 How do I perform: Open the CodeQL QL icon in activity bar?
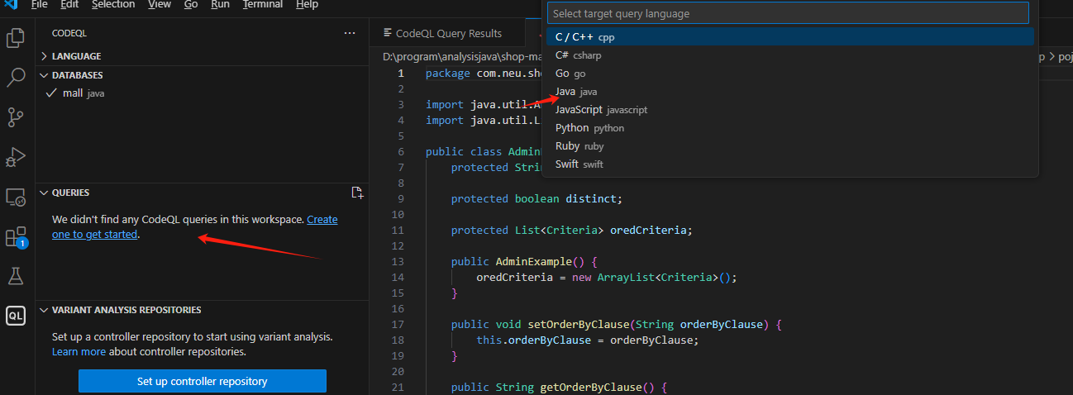pos(16,316)
